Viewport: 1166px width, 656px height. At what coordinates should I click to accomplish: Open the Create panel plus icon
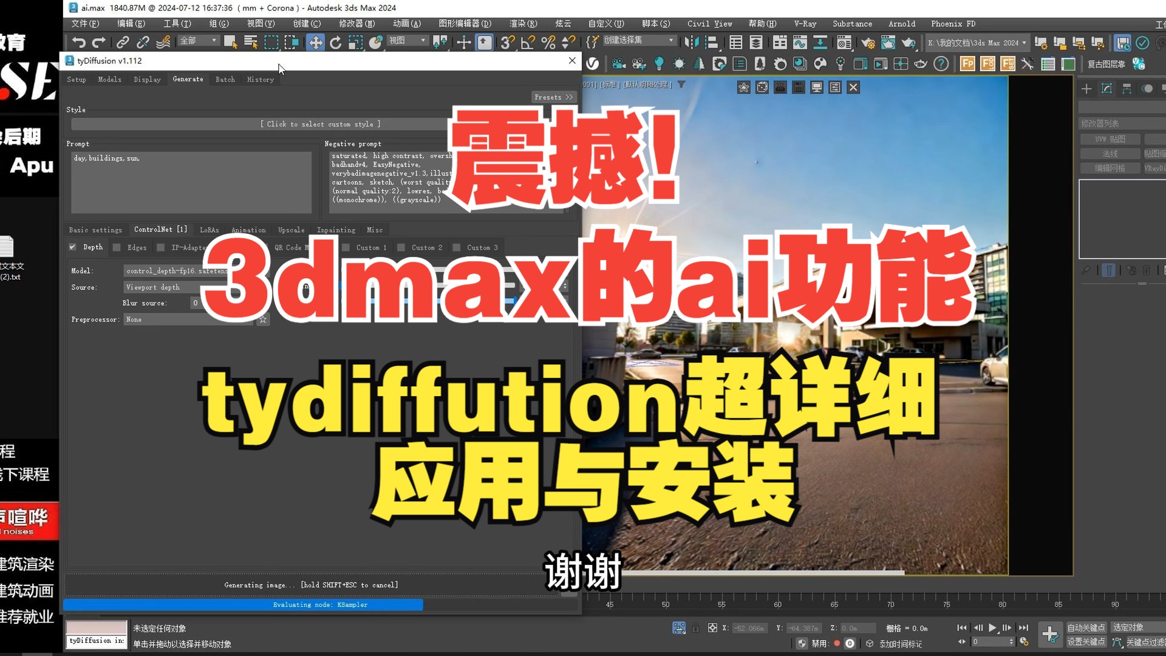pos(1086,89)
